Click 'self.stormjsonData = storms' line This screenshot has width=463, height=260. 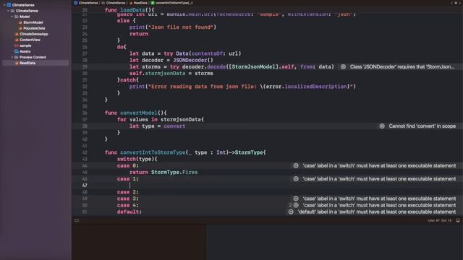[x=171, y=74]
